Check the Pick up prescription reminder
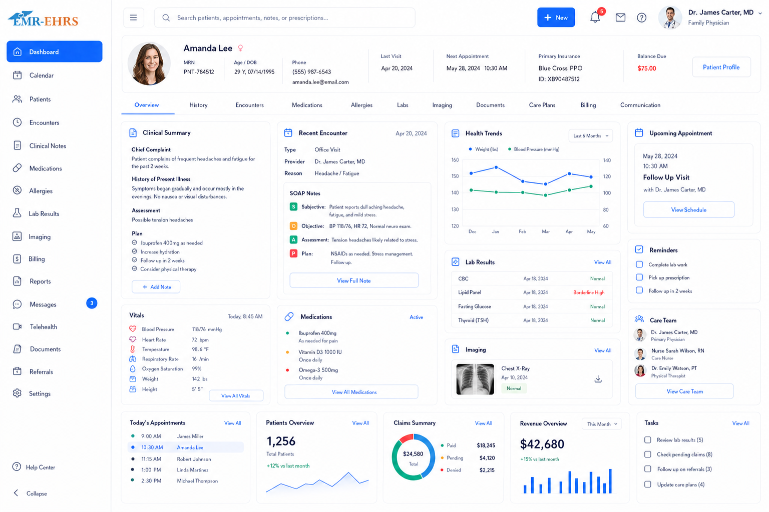The height and width of the screenshot is (512, 769). 639,277
